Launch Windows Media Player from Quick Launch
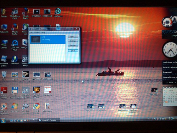This screenshot has width=177, height=133. pos(22,121)
